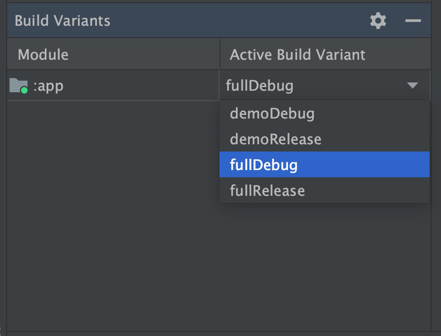
Task: Click the Build Variants panel title
Action: (x=63, y=21)
